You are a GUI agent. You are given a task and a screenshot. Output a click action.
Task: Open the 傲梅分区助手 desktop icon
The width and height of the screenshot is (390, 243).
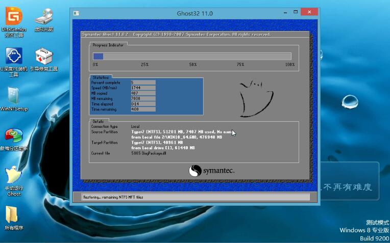coord(14,140)
